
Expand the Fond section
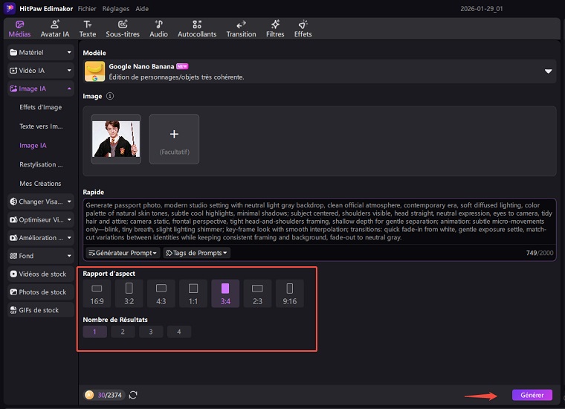[x=41, y=256]
